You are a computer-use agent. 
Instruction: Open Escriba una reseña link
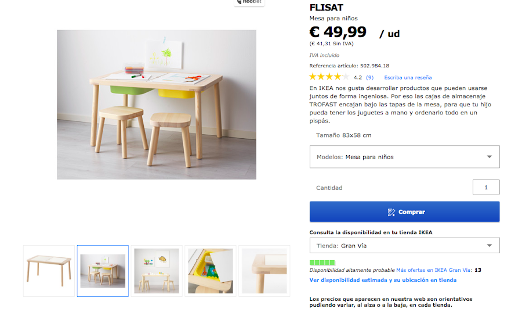408,77
